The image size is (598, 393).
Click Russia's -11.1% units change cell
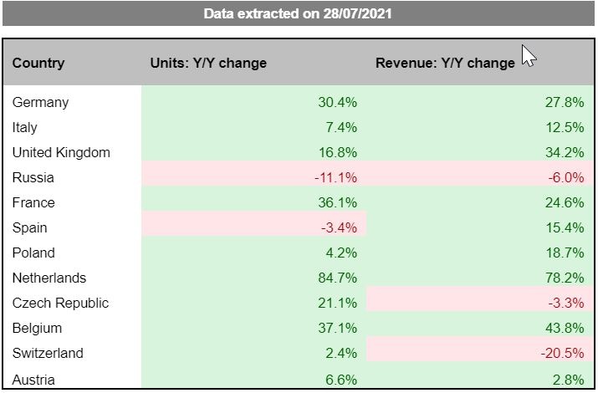pos(338,177)
